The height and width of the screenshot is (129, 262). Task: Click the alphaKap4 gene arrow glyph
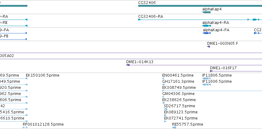click(x=206, y=12)
